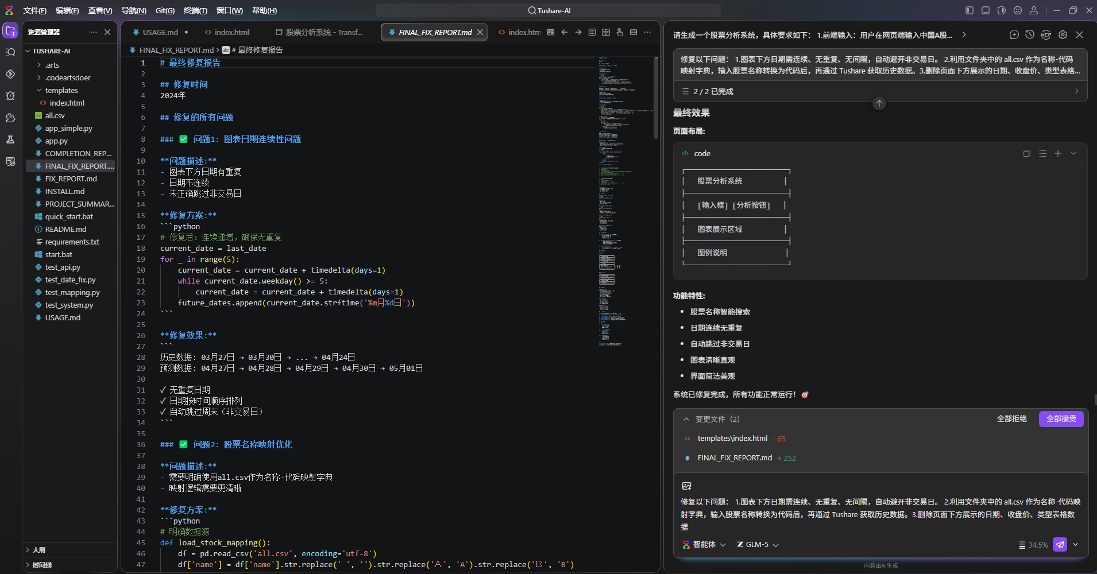Open more editor actions ellipsis
The image size is (1097, 574).
[647, 32]
